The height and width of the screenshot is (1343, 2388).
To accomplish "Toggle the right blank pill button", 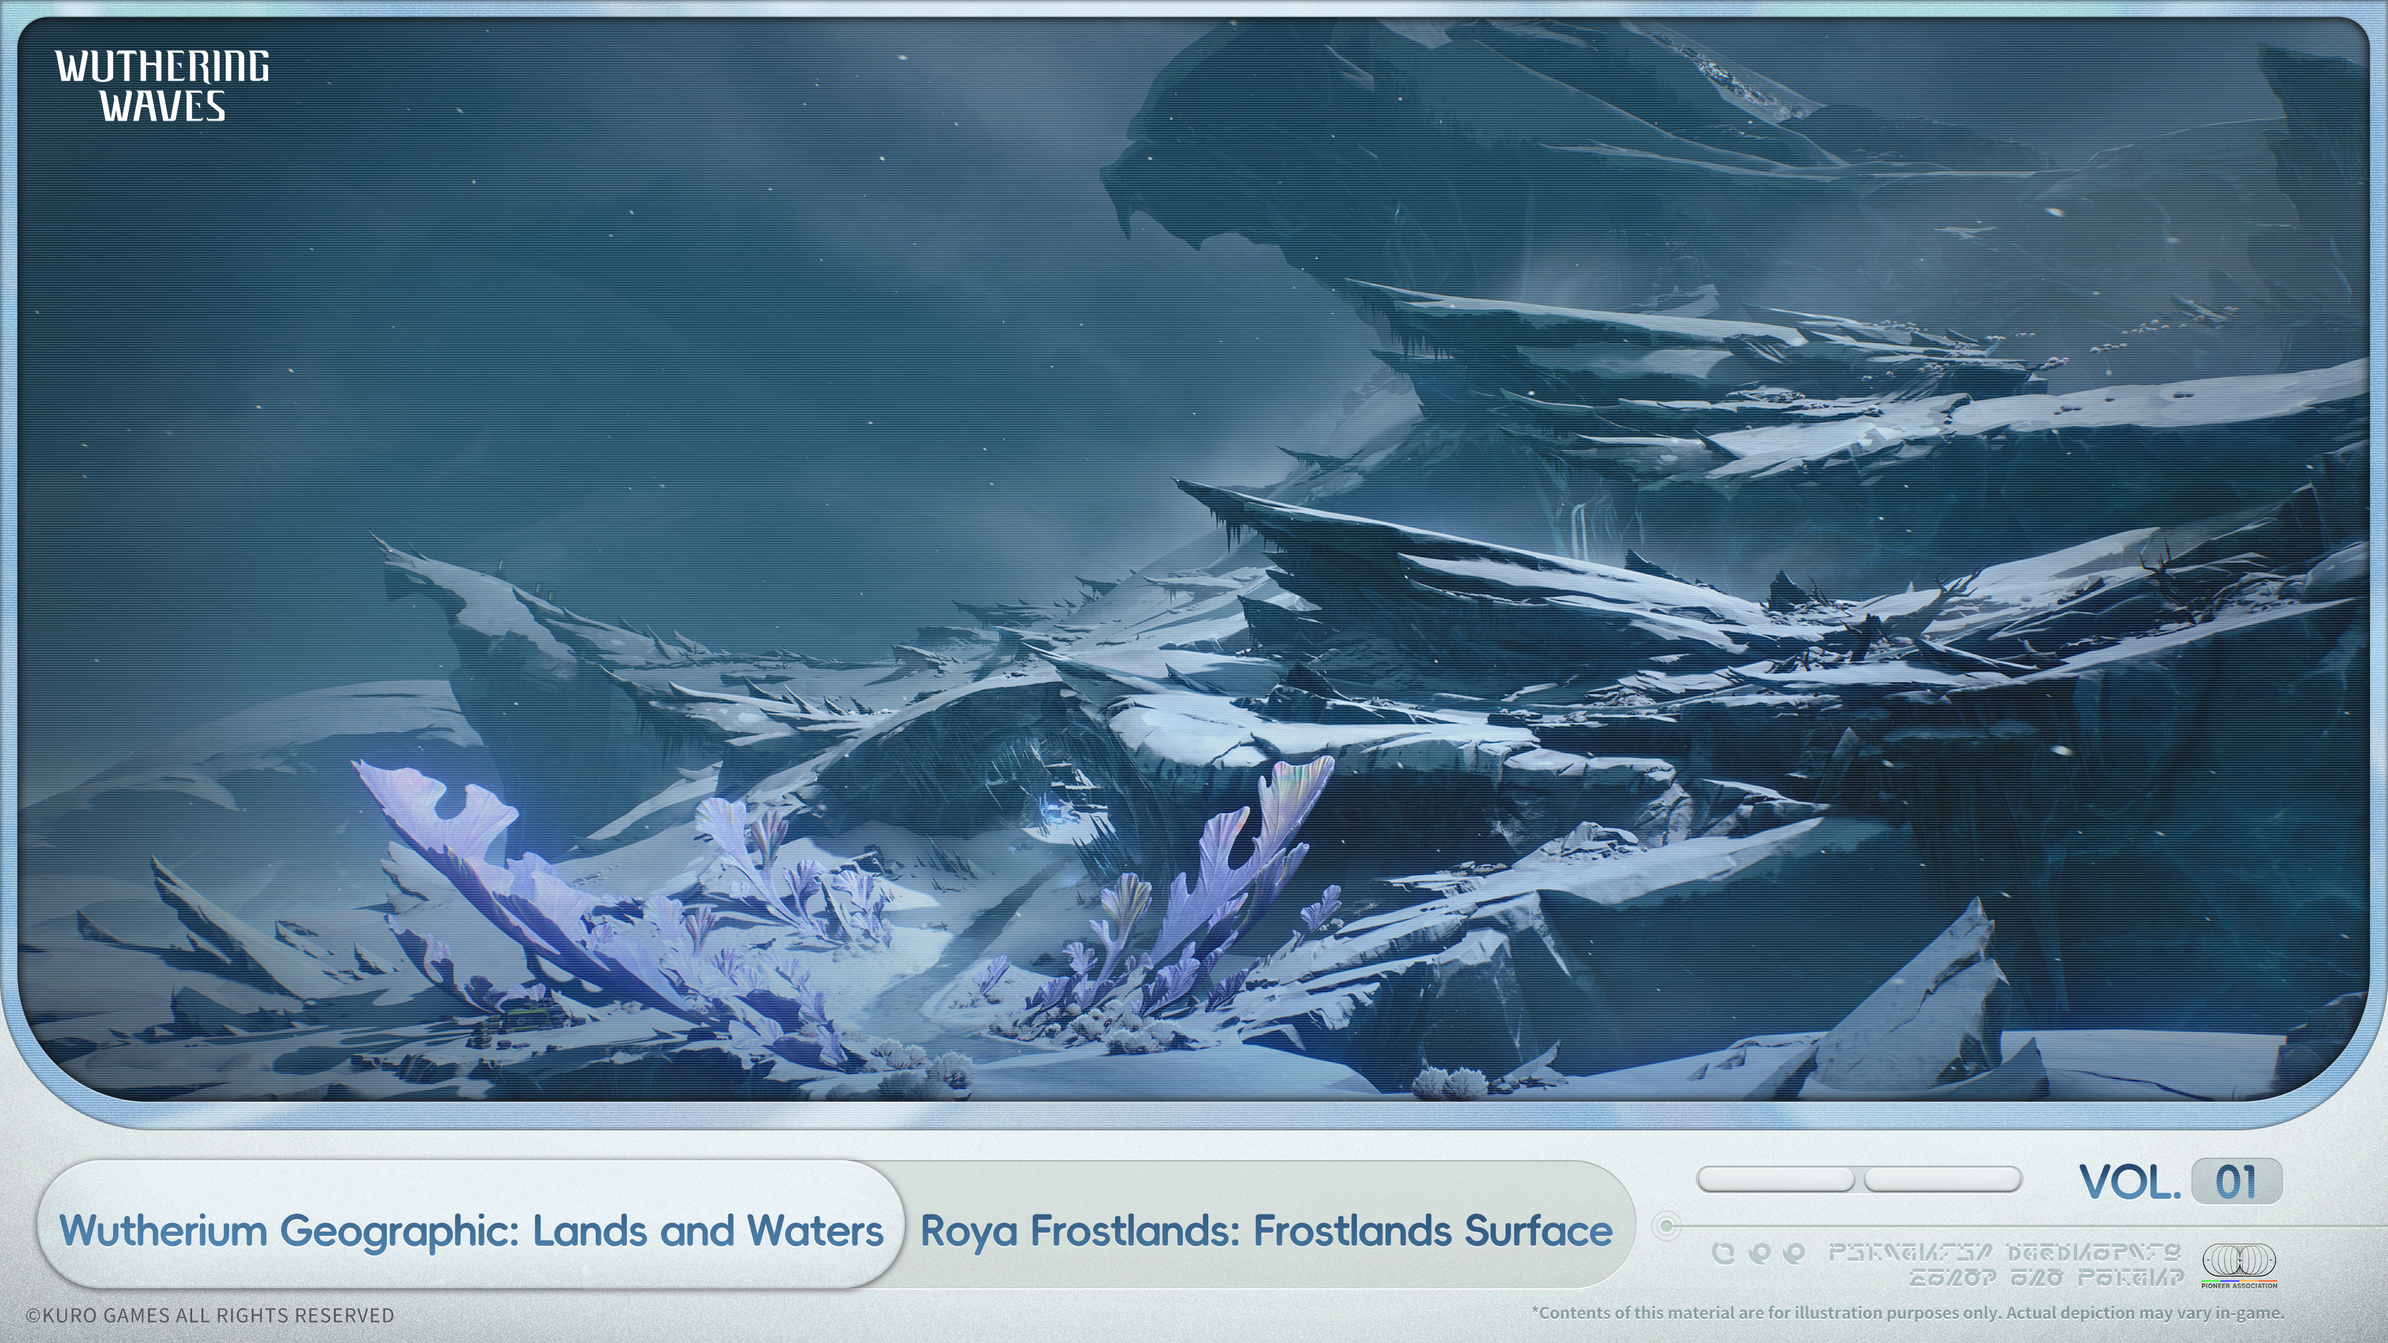I will pos(1942,1179).
